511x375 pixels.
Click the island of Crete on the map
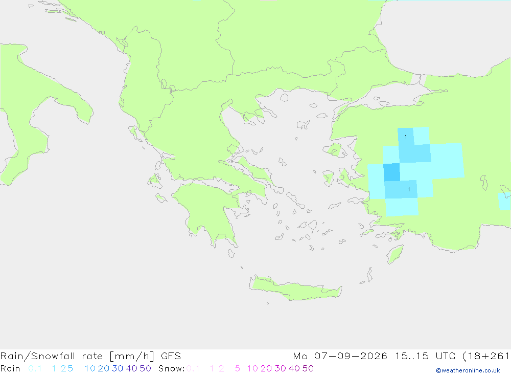295,288
